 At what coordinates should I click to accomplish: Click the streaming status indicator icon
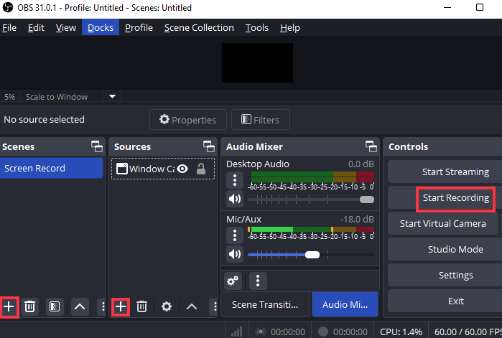(260, 332)
